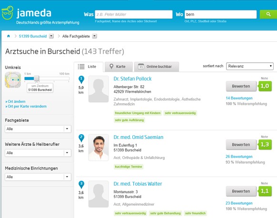The width and height of the screenshot is (277, 218).
Task: Click the 14 Bewertungen link
Action: pyautogui.click(x=239, y=98)
